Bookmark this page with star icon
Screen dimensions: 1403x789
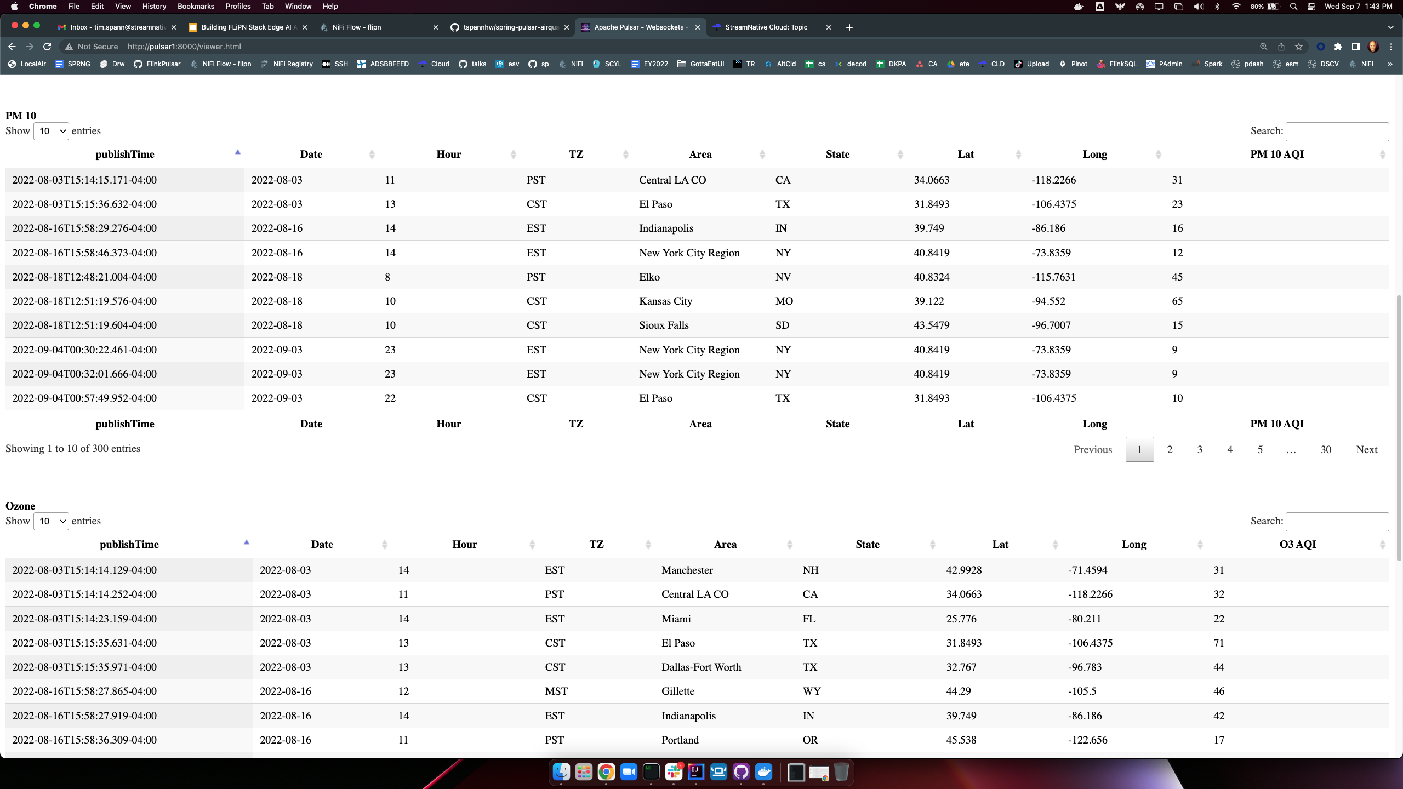pos(1298,47)
